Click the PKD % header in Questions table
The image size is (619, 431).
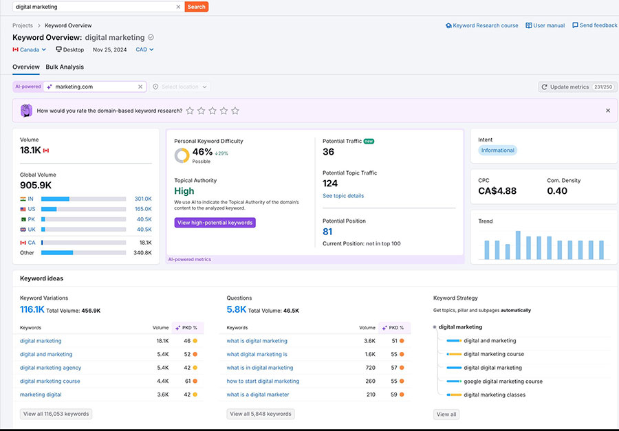point(394,328)
